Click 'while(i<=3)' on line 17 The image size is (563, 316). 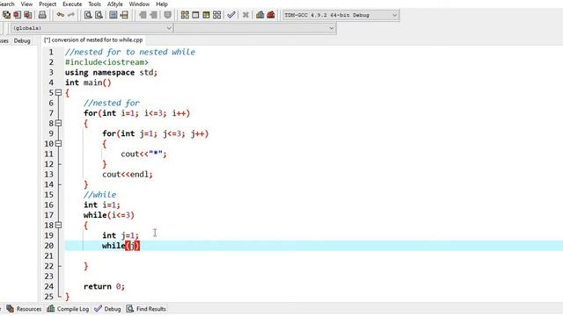tap(109, 215)
